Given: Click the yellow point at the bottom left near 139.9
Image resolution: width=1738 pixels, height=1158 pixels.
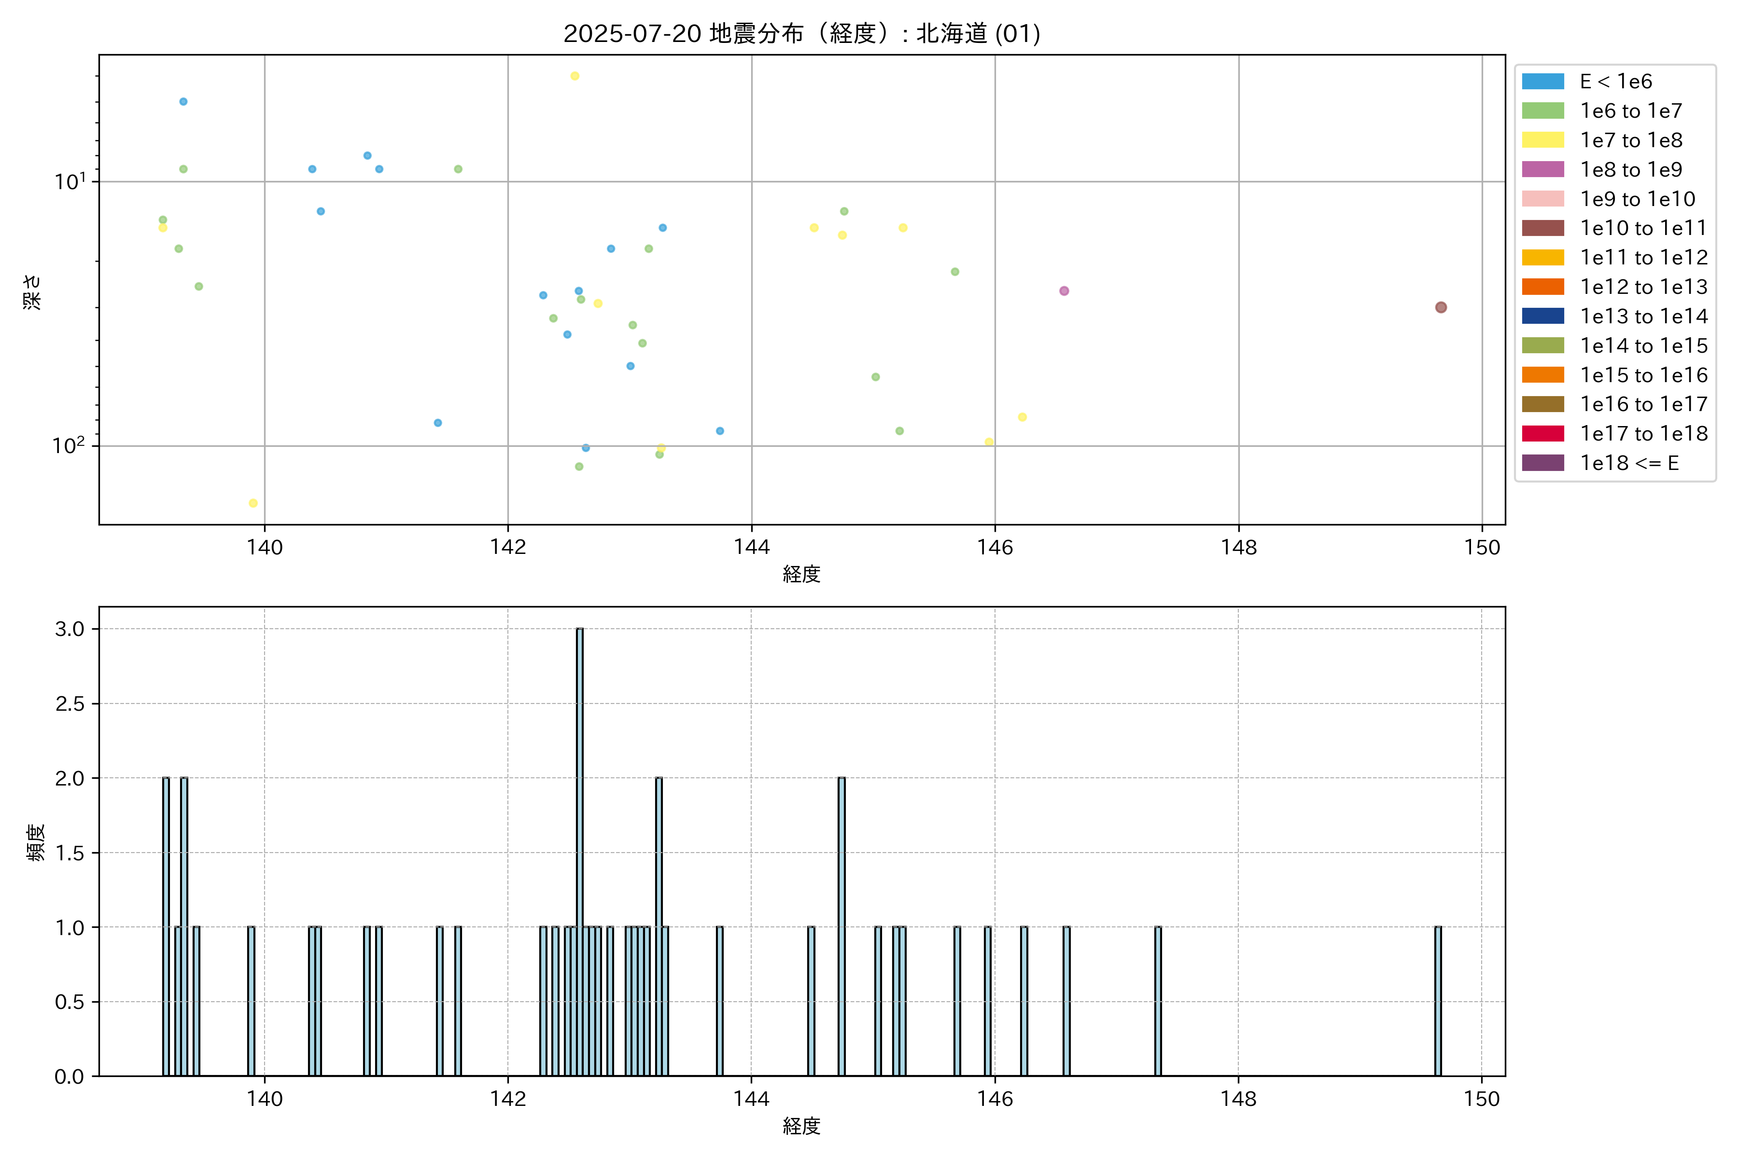Looking at the screenshot, I should pyautogui.click(x=252, y=503).
